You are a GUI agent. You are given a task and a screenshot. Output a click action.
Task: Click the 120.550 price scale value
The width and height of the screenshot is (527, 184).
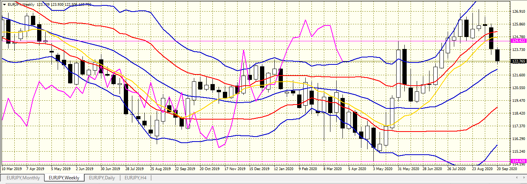(x=518, y=88)
